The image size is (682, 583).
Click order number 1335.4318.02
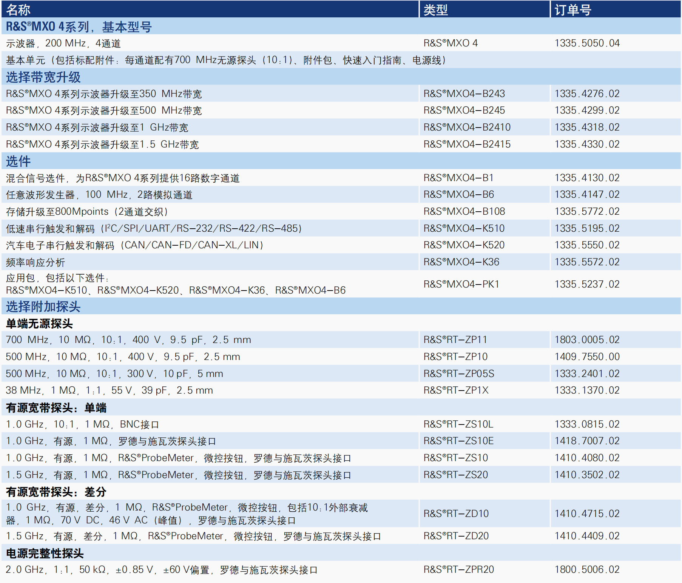pyautogui.click(x=587, y=127)
